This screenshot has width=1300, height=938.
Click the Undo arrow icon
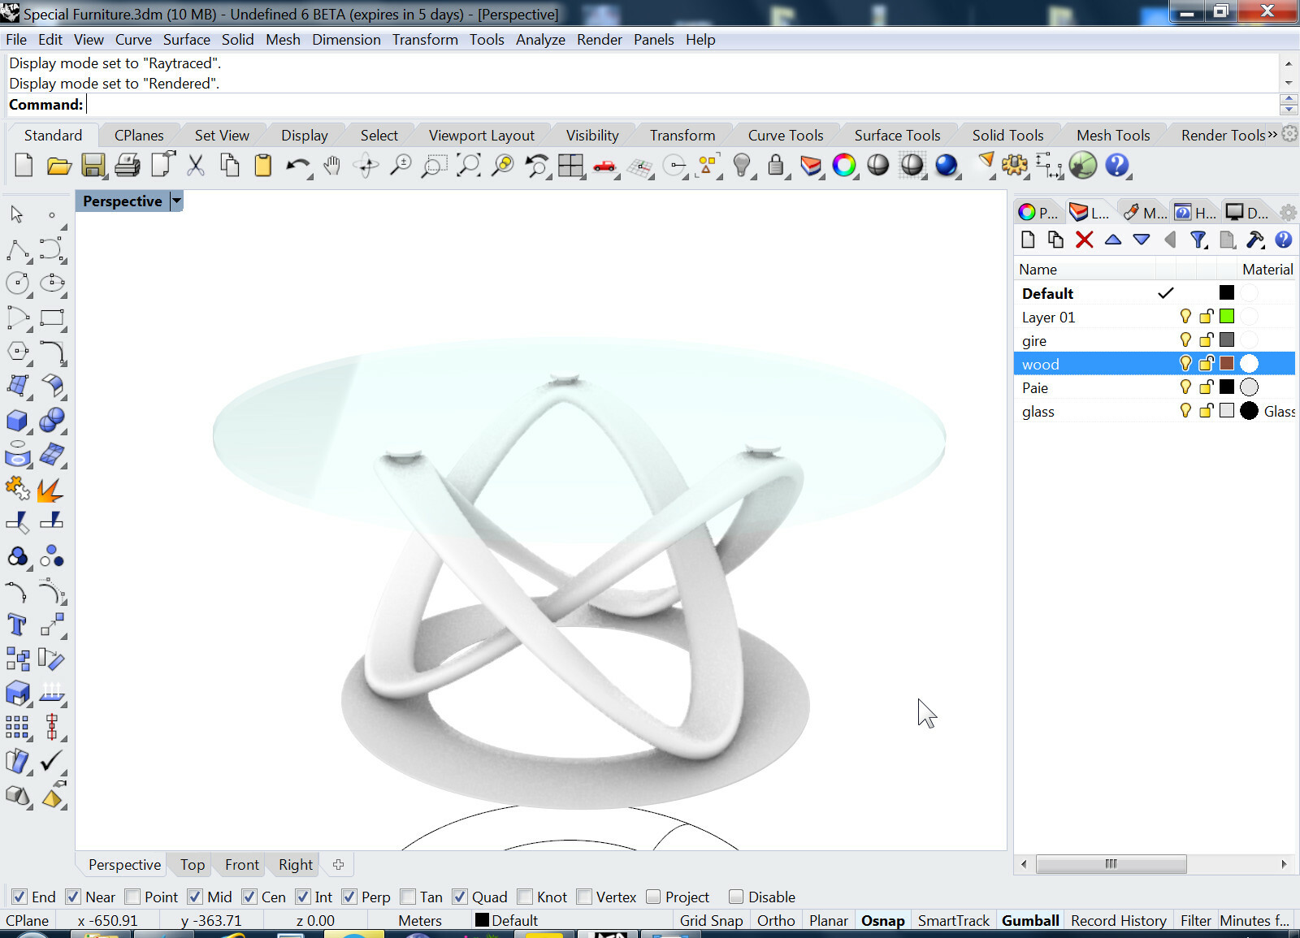(297, 166)
